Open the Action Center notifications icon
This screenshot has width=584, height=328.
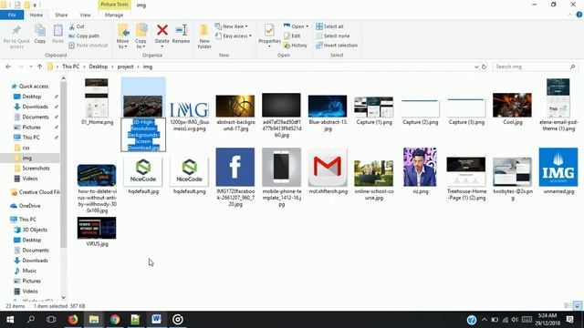point(569,320)
